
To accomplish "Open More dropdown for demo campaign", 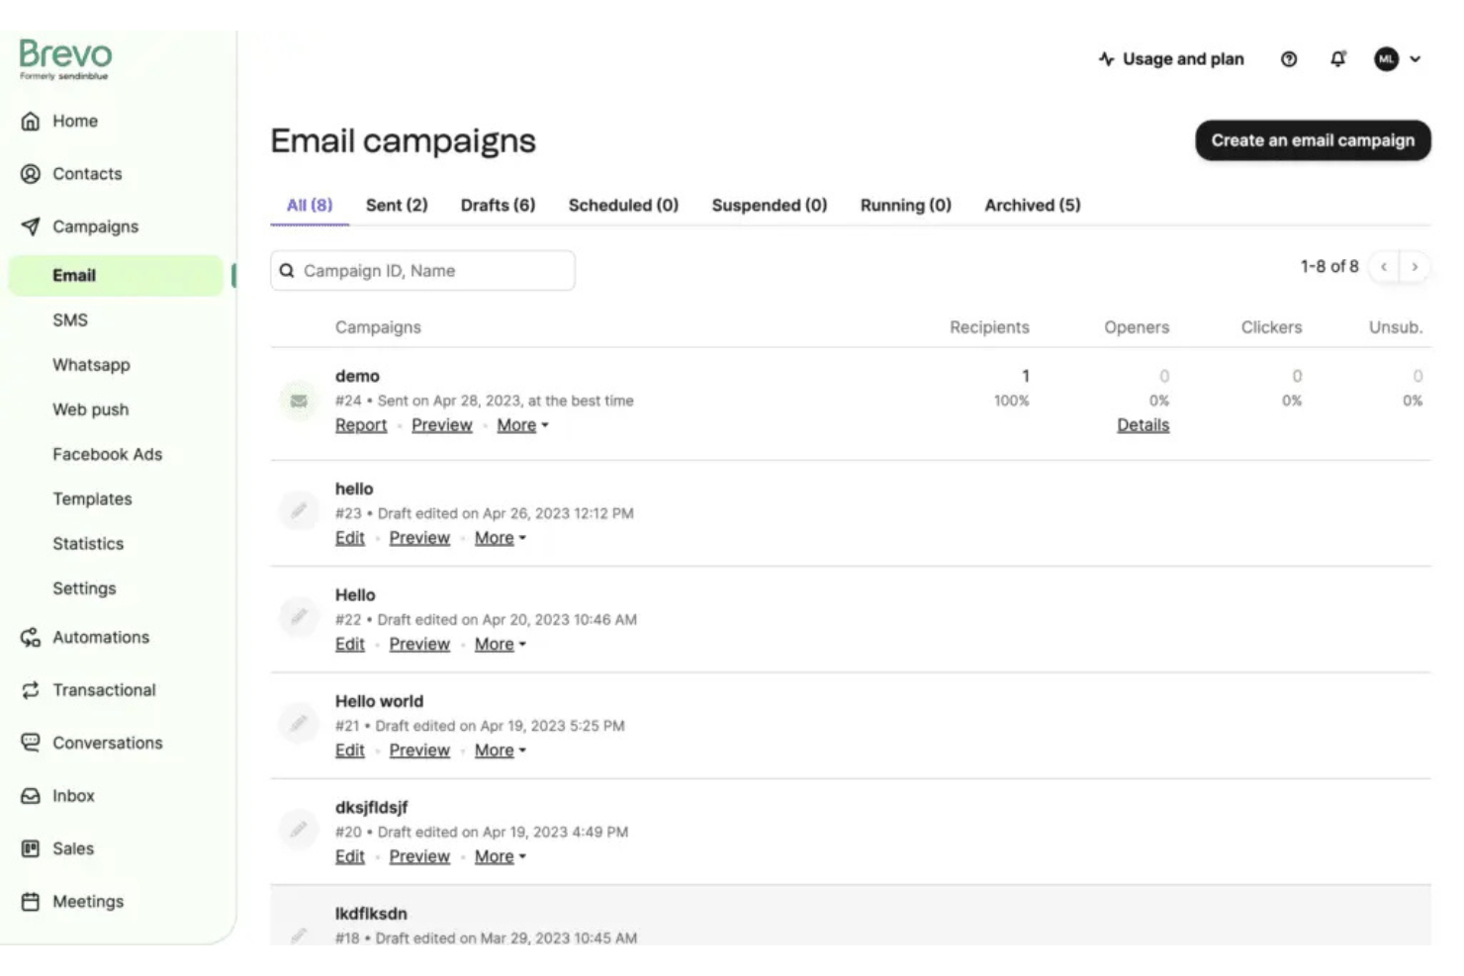I will coord(522,425).
